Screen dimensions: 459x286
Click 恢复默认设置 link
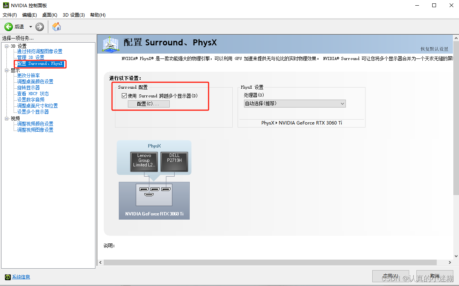[x=434, y=49]
